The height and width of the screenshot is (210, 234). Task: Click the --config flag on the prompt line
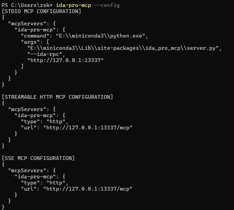[x=107, y=5]
